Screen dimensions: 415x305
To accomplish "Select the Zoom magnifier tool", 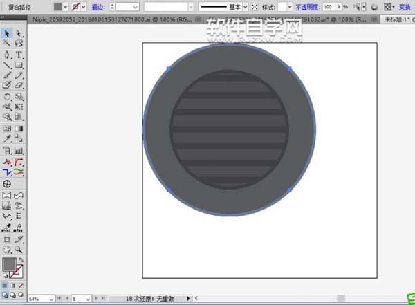I will (19, 250).
